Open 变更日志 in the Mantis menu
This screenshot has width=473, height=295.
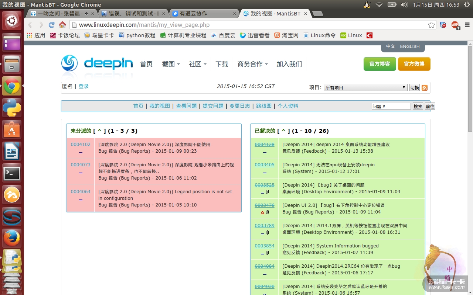pyautogui.click(x=239, y=106)
